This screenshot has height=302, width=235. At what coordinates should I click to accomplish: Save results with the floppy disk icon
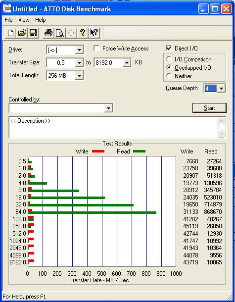point(33,33)
